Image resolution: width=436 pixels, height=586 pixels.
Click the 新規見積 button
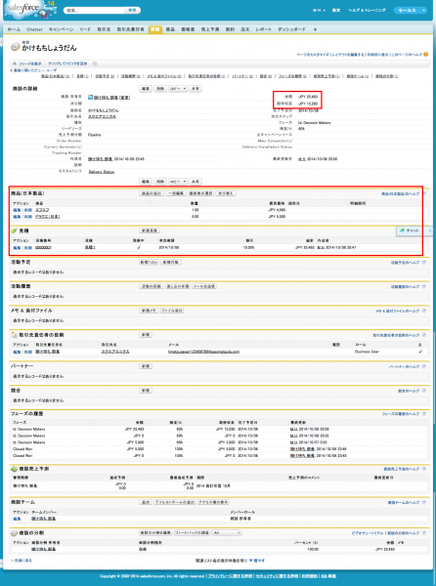tap(150, 230)
